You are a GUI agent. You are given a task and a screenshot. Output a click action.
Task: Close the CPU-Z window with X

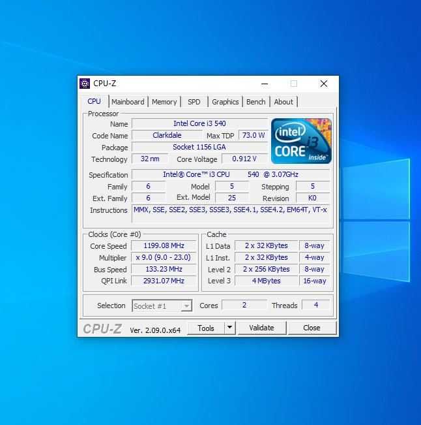pos(324,84)
